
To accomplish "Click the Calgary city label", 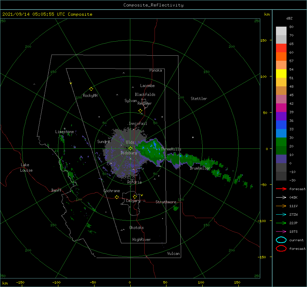I will click(133, 201).
